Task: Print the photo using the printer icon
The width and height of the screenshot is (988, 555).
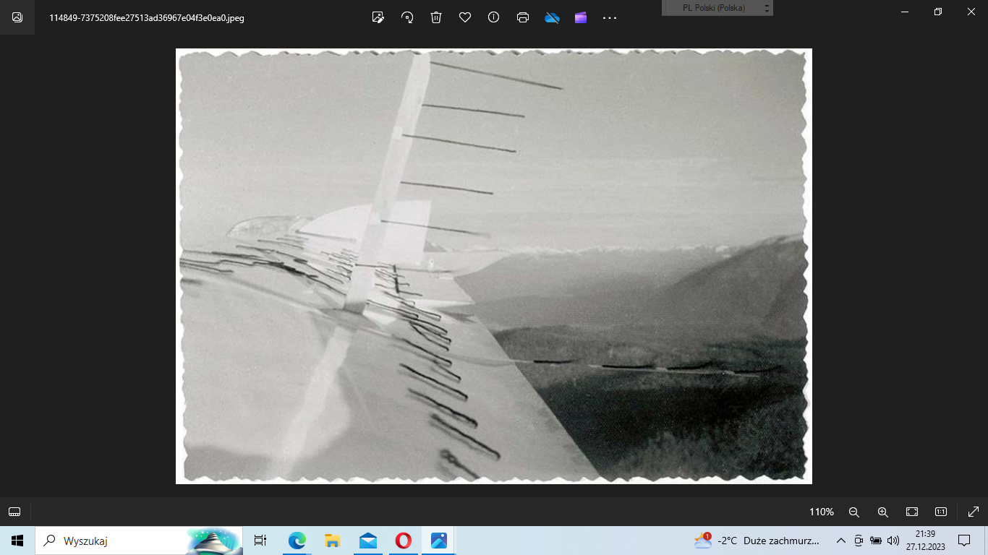Action: [523, 17]
